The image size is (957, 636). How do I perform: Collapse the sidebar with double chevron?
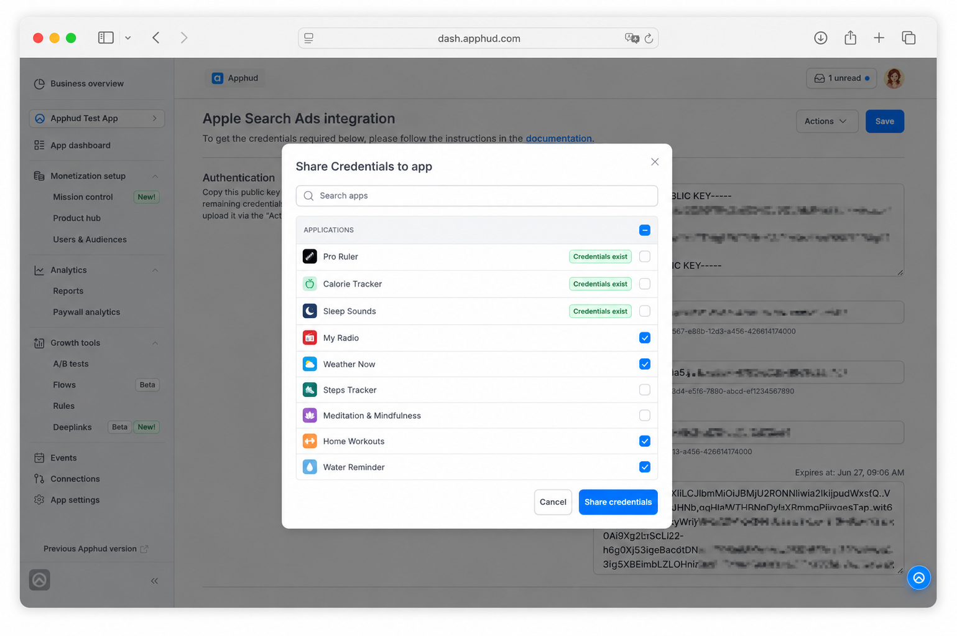click(x=154, y=581)
